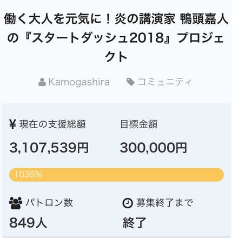Click the 300,000円 goal amount

point(154,148)
